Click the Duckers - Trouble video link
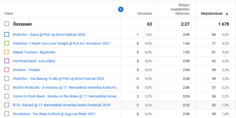Viewport: 236px width, 118px height. pyautogui.click(x=26, y=70)
